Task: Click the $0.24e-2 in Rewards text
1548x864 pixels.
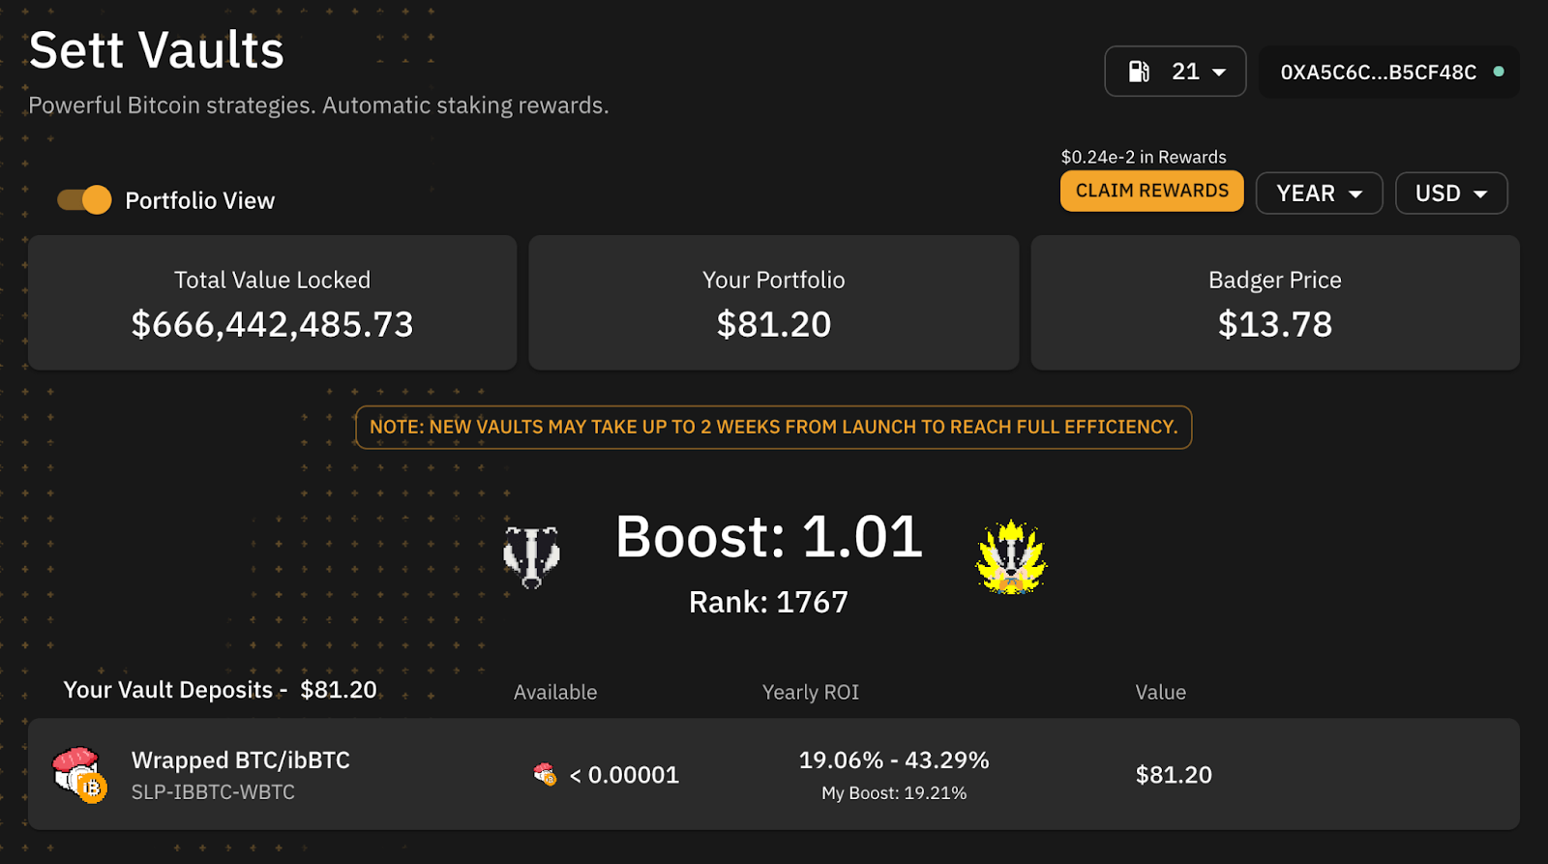Action: (x=1144, y=157)
